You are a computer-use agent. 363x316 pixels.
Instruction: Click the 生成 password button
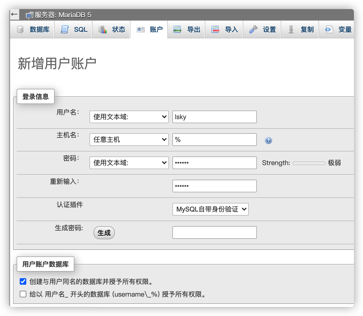tap(104, 233)
